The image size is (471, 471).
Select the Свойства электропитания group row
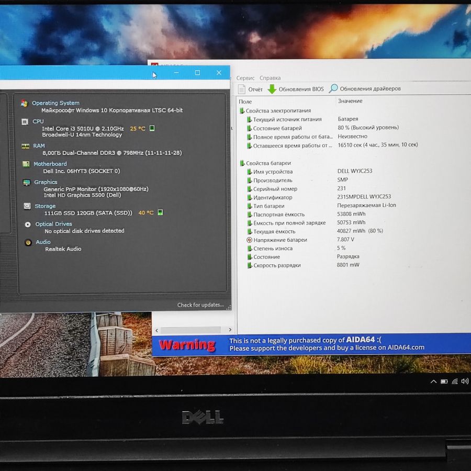click(275, 111)
